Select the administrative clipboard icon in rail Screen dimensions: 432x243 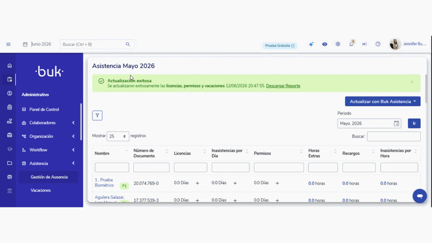[10, 79]
